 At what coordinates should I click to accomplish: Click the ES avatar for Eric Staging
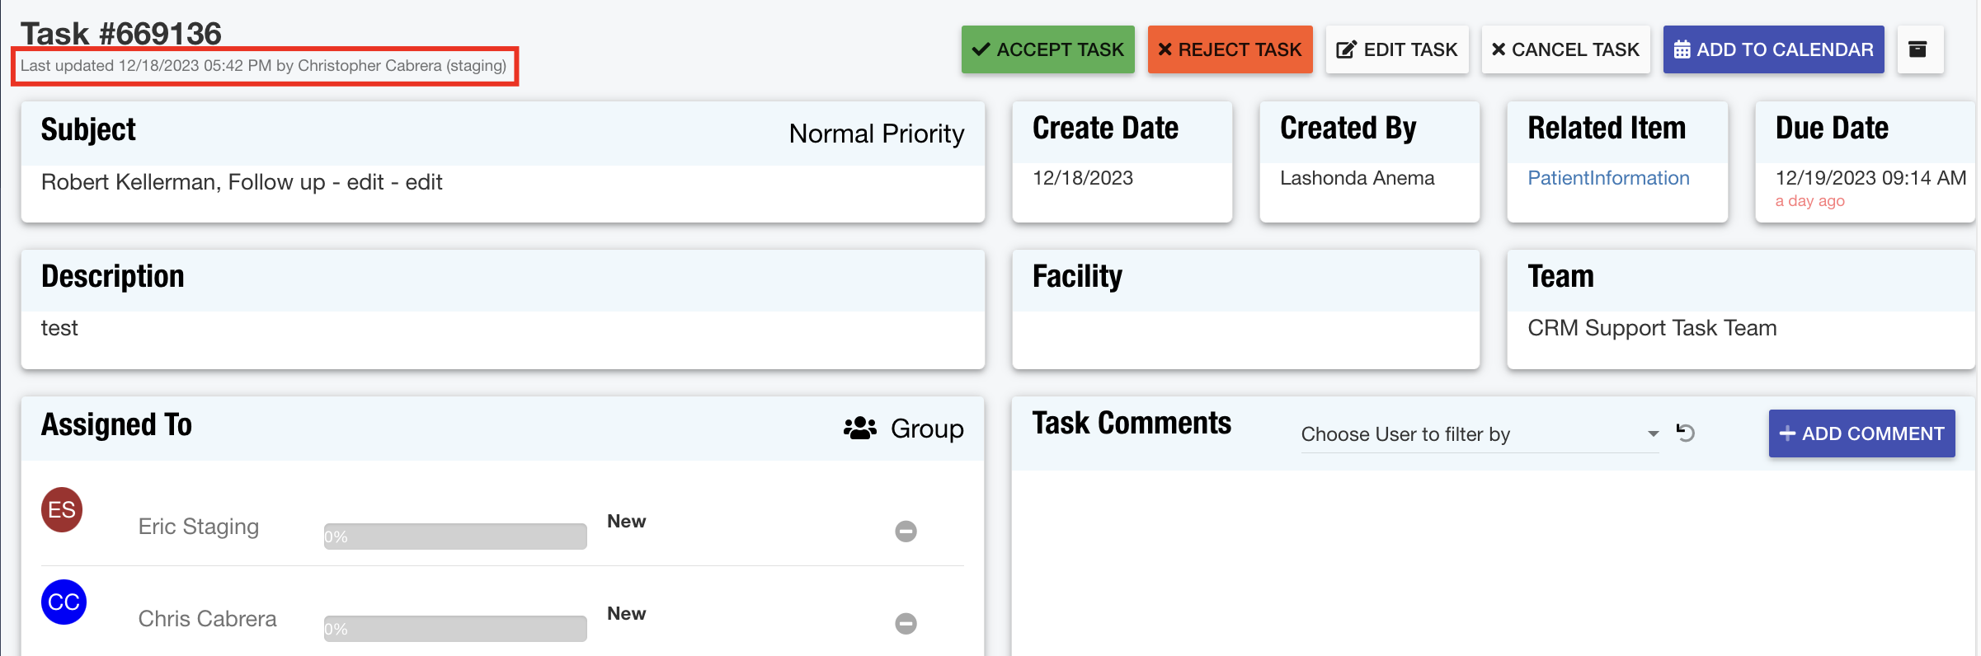[62, 510]
